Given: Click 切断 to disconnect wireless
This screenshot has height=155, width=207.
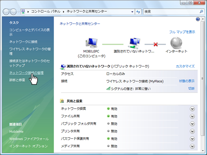Looking at the screenshot, I should 191,88.
